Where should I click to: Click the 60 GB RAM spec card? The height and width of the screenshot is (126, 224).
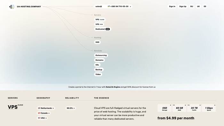(x=179, y=108)
